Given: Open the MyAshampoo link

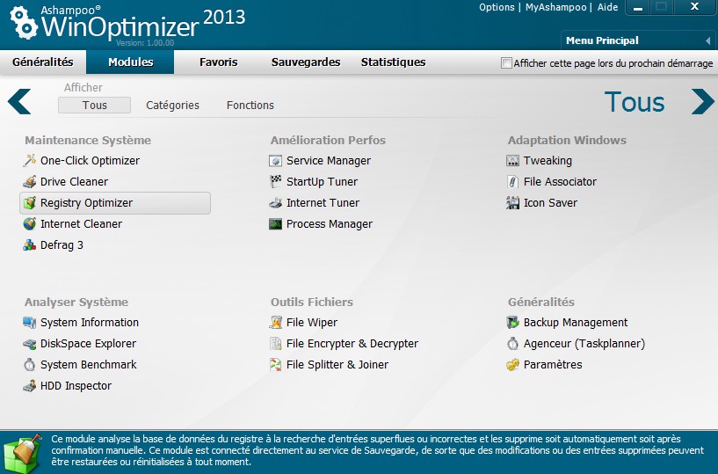Looking at the screenshot, I should 556,7.
